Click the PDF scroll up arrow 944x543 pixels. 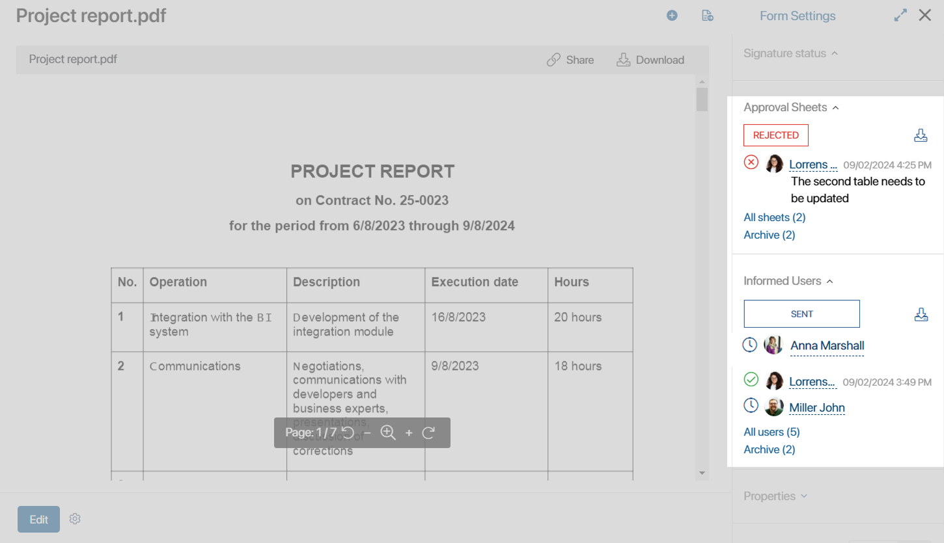tap(702, 81)
